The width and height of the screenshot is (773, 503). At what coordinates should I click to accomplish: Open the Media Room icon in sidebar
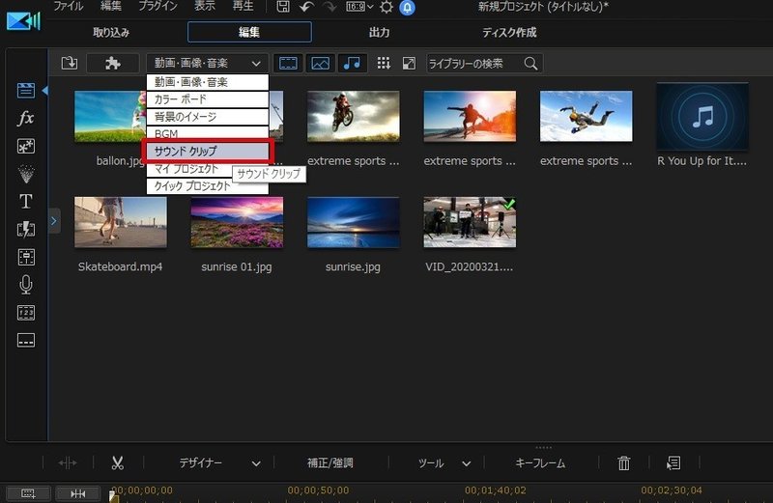coord(26,91)
